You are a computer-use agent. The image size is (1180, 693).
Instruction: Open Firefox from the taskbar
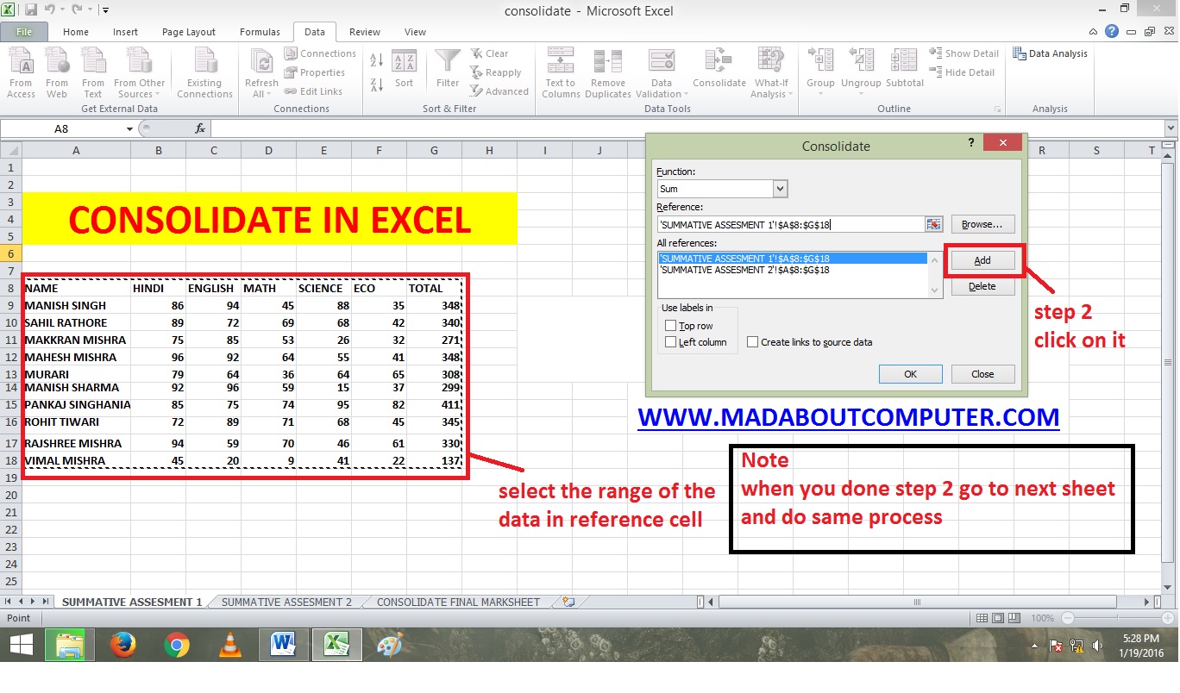(x=123, y=645)
